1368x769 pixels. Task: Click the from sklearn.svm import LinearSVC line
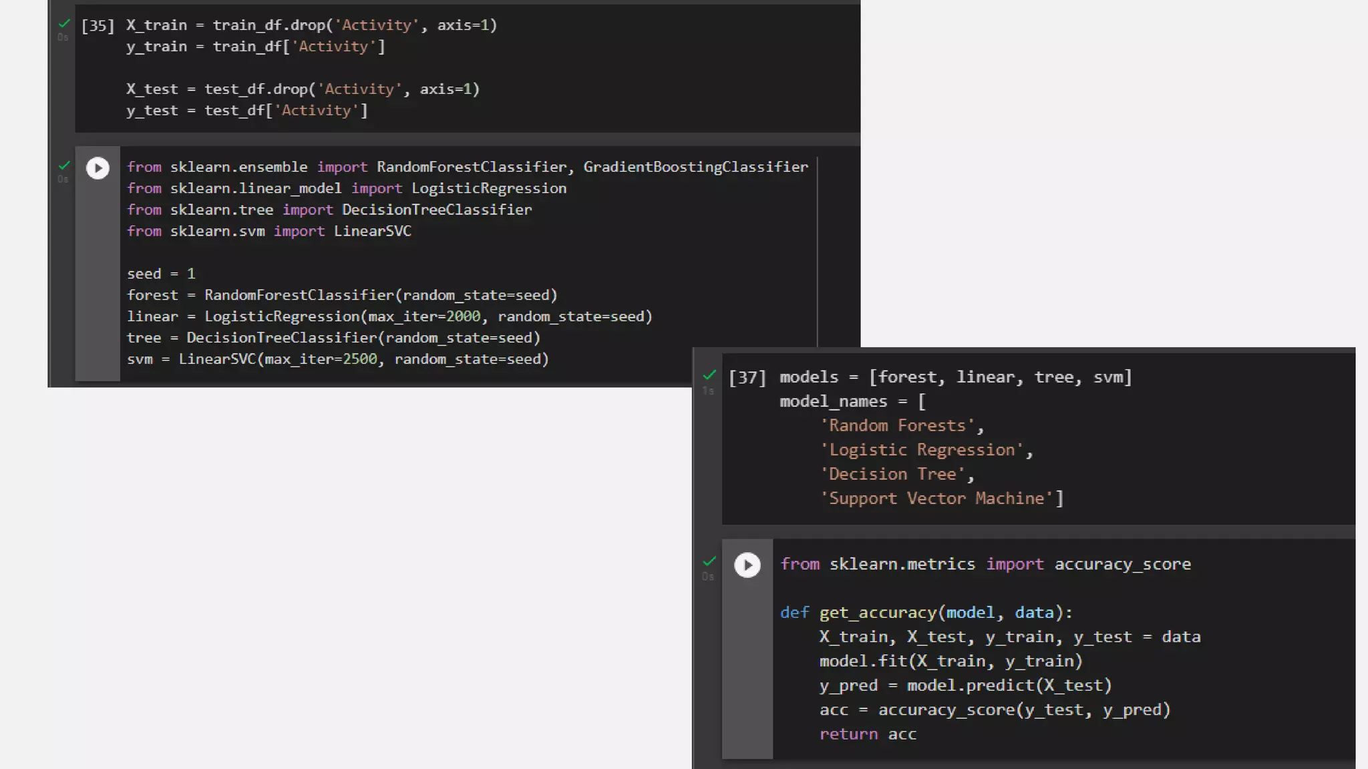pos(269,231)
